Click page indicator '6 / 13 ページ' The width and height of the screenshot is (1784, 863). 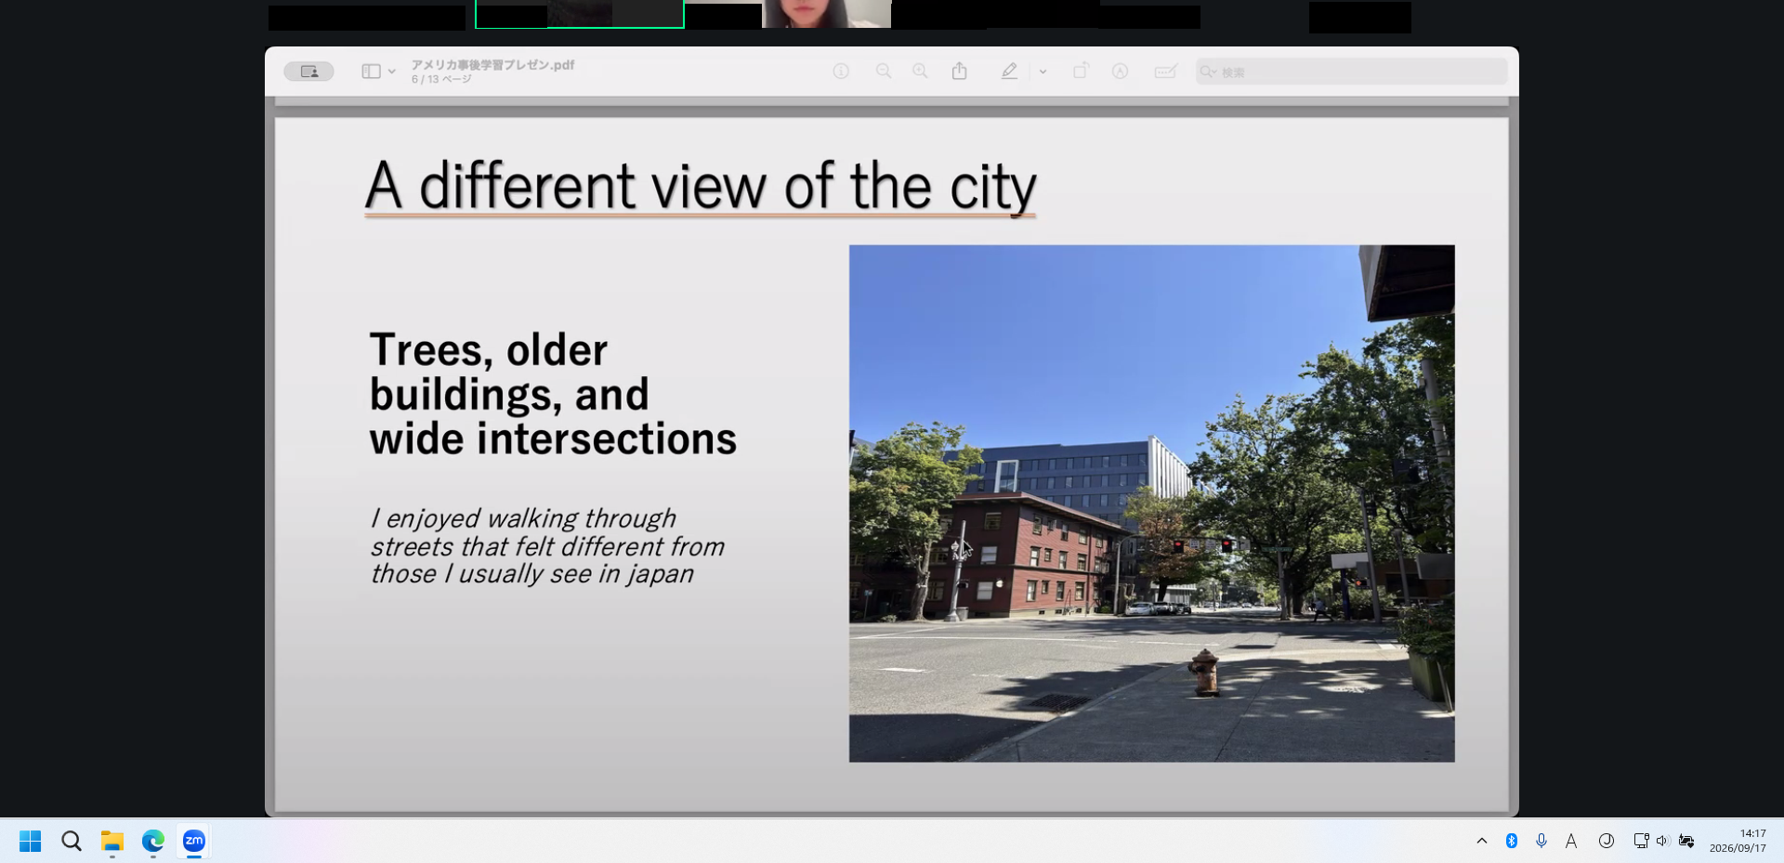[441, 80]
